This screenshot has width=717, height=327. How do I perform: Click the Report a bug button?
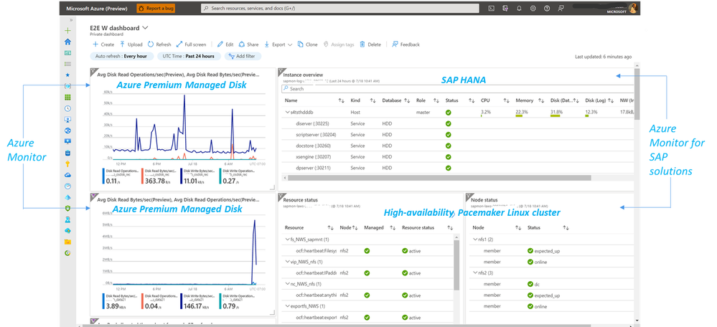156,8
